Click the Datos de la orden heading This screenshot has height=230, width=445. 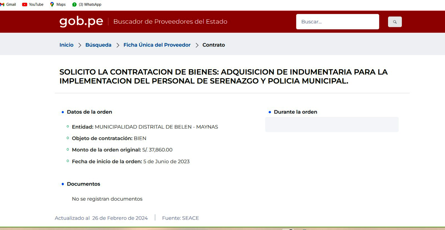(89, 112)
